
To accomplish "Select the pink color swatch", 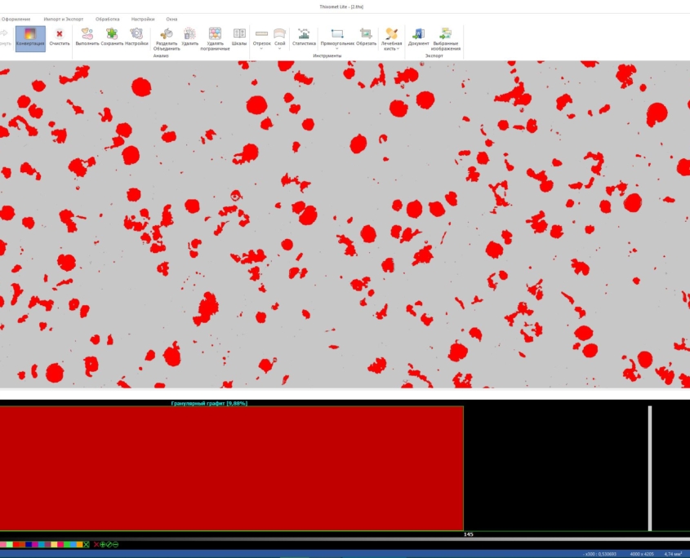I will [3, 544].
